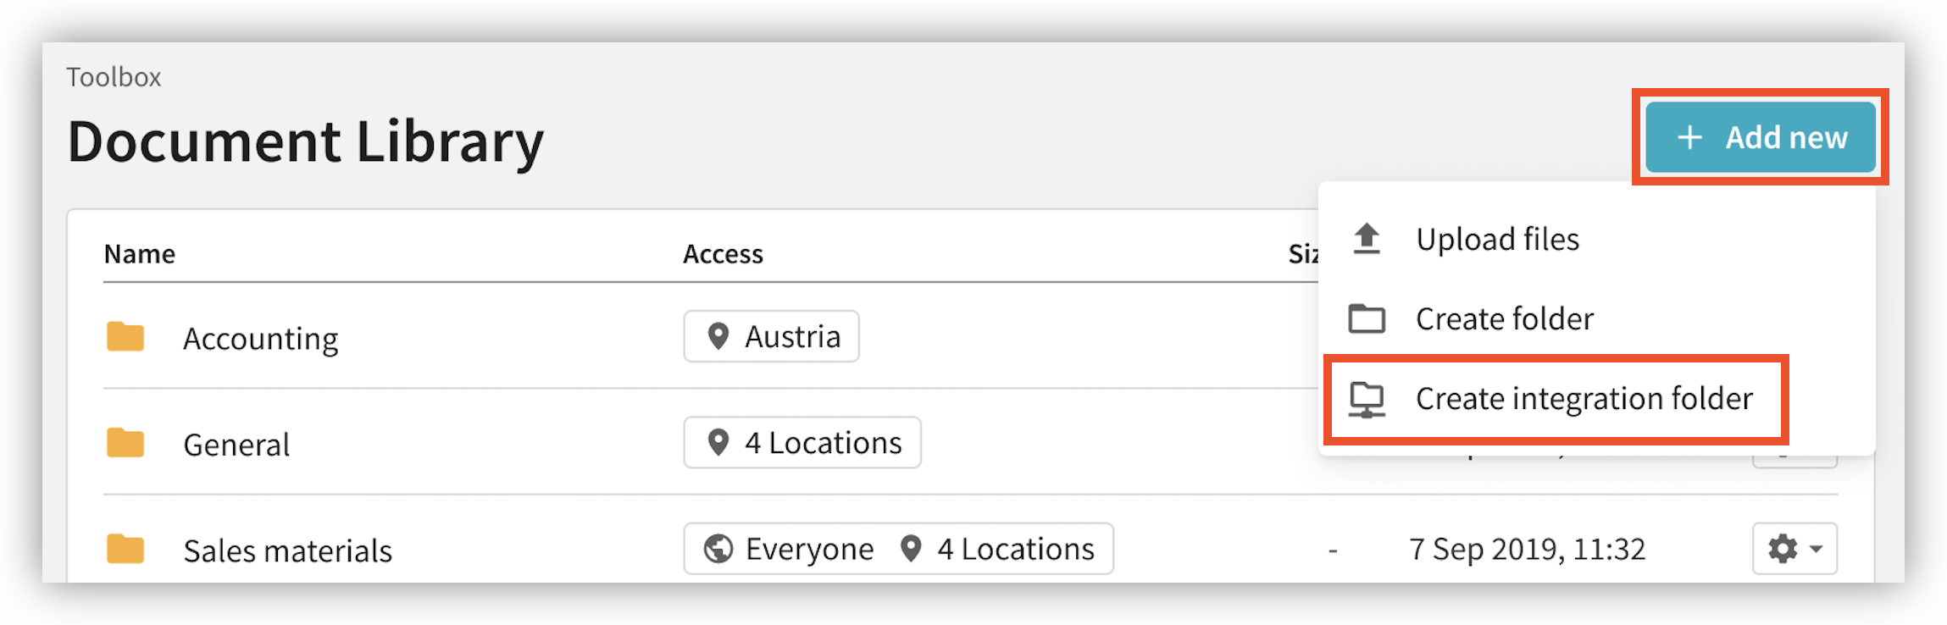The height and width of the screenshot is (625, 1947).
Task: Click the Sales materials folder icon
Action: click(x=125, y=549)
